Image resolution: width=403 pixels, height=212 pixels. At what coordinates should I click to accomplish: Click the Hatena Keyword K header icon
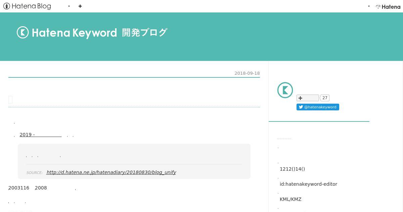click(x=23, y=32)
